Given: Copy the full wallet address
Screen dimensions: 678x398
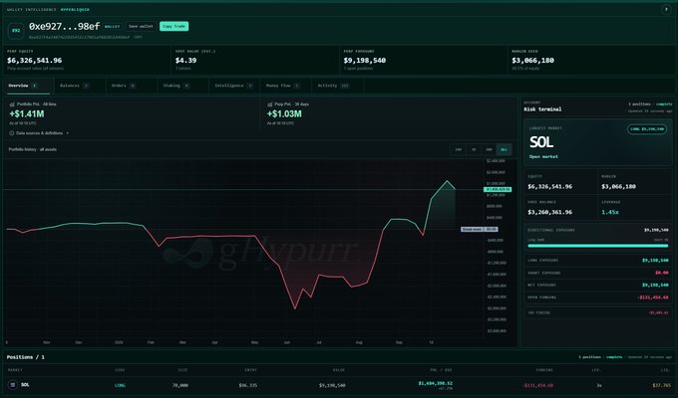Looking at the screenshot, I should coord(138,37).
